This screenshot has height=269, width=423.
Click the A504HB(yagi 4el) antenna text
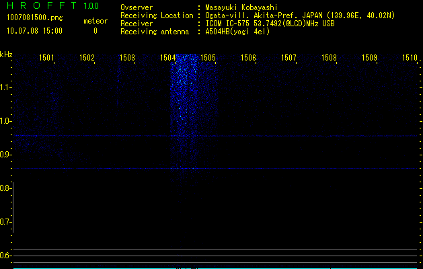(x=237, y=32)
